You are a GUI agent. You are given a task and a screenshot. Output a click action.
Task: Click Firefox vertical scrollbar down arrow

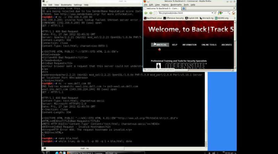click(235, 67)
